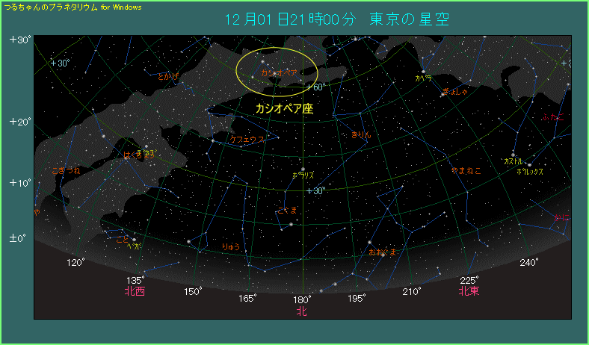Click the ポラリス star label
This screenshot has height=345, width=589.
point(303,175)
